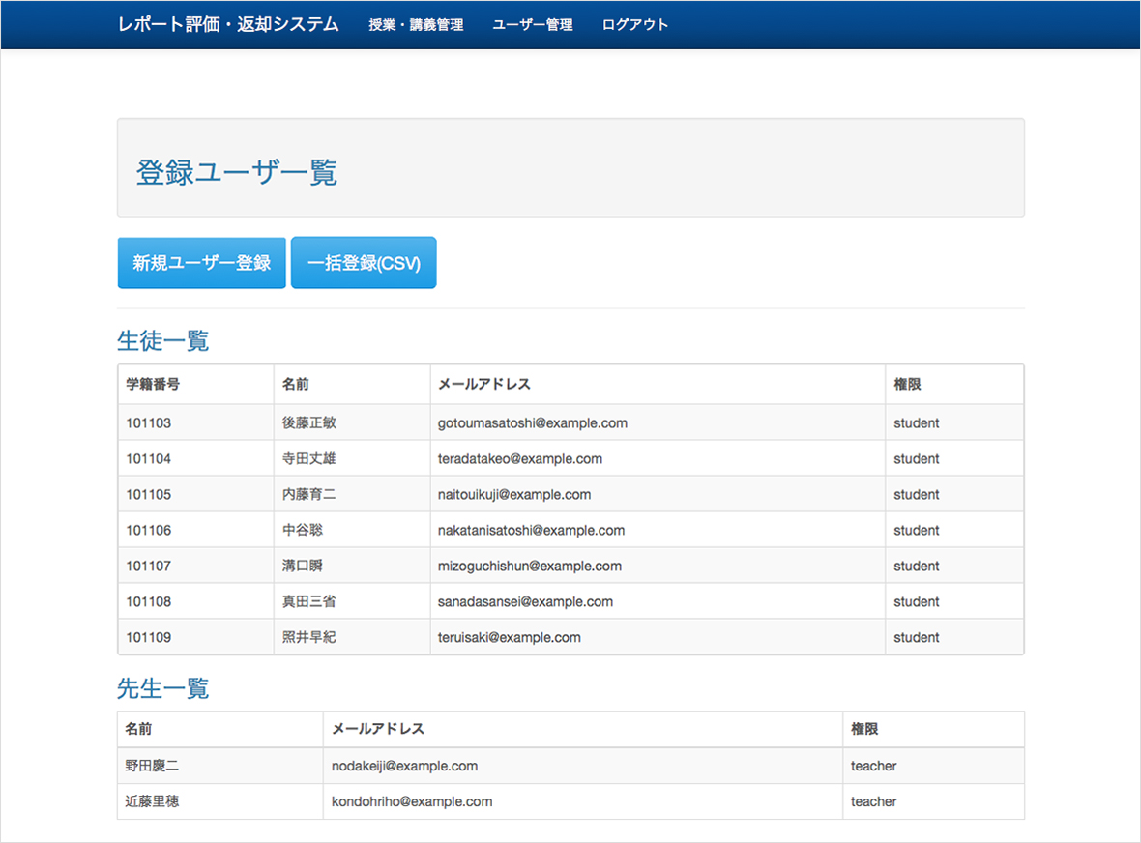The image size is (1141, 843).
Task: Select student ID 101107 cell
Action: pos(149,567)
